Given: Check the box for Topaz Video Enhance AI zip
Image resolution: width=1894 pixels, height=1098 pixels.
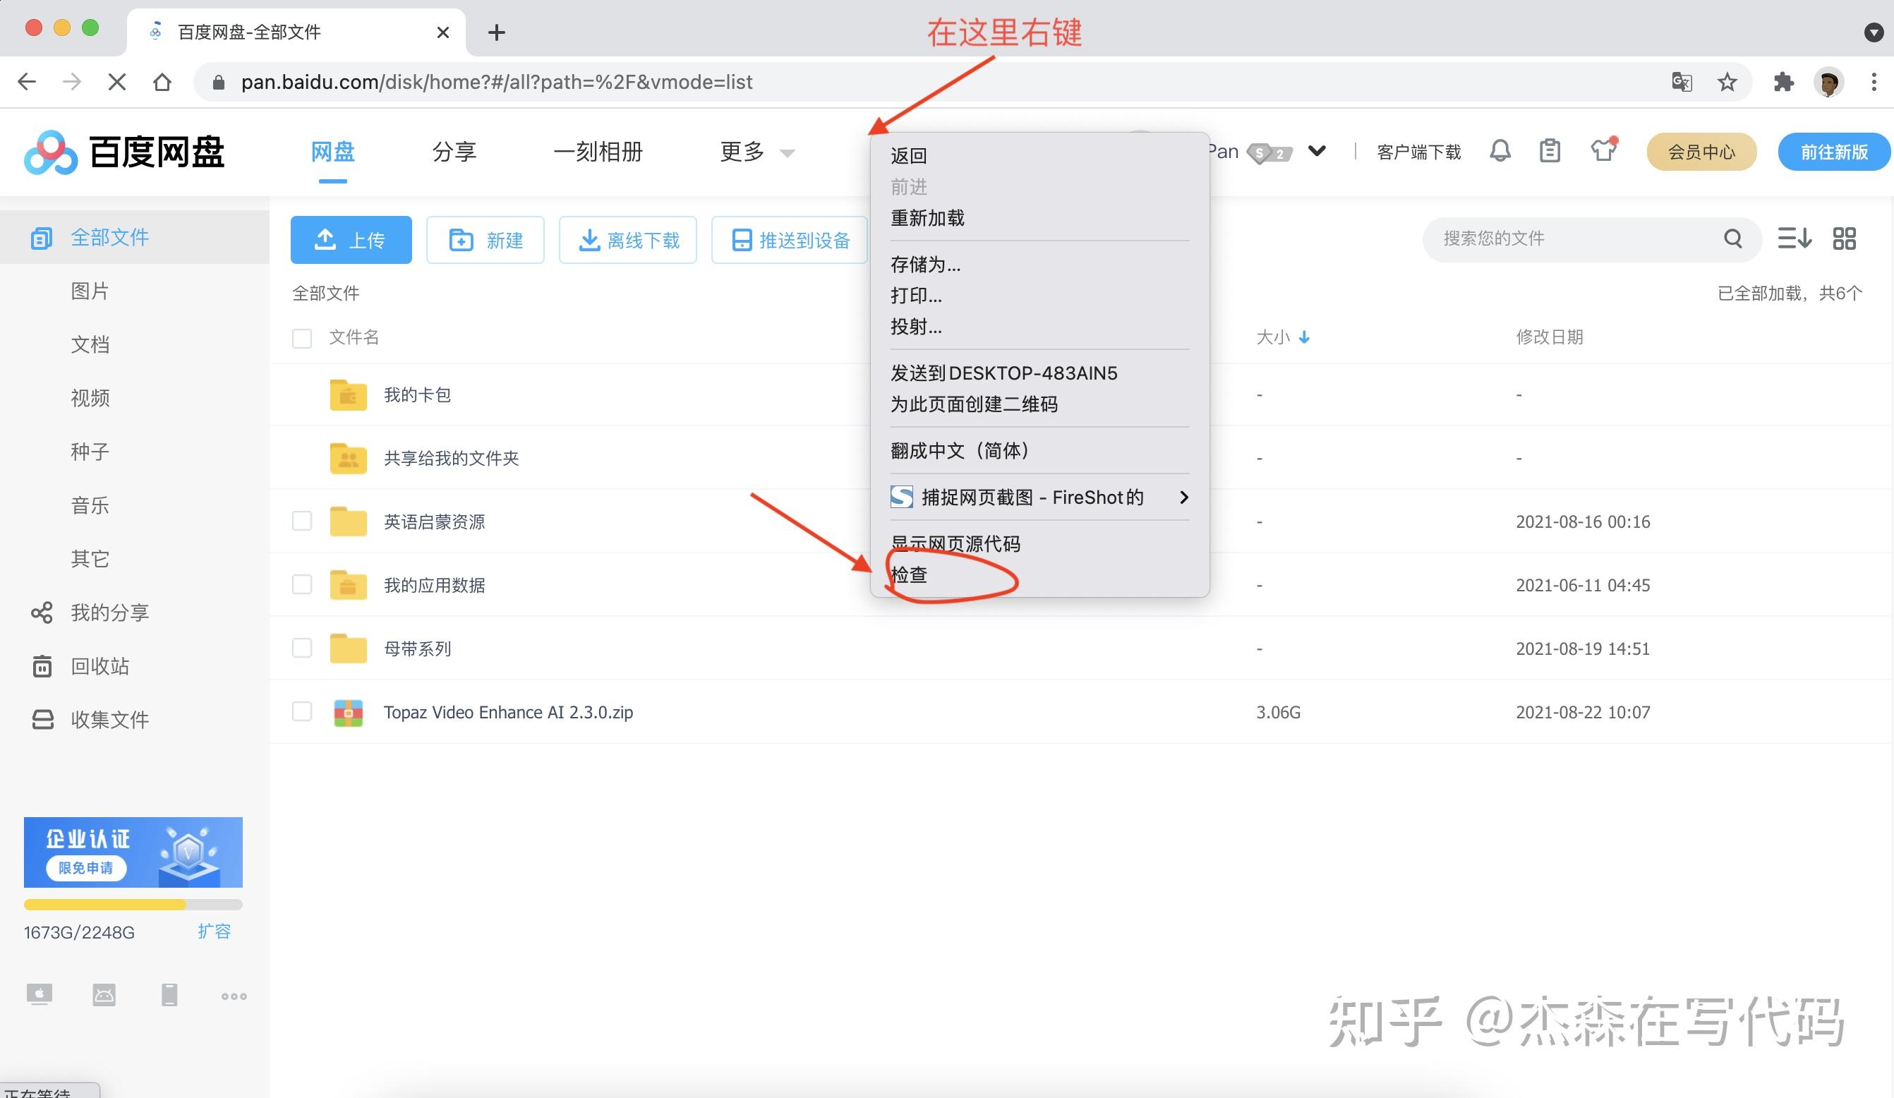Looking at the screenshot, I should point(302,711).
